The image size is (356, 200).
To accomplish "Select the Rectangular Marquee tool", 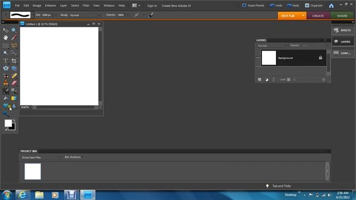I will (6, 46).
